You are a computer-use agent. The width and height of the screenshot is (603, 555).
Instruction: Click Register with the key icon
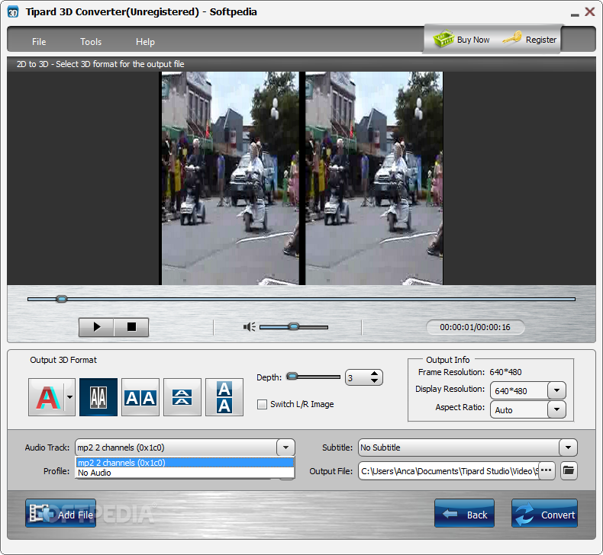[530, 39]
